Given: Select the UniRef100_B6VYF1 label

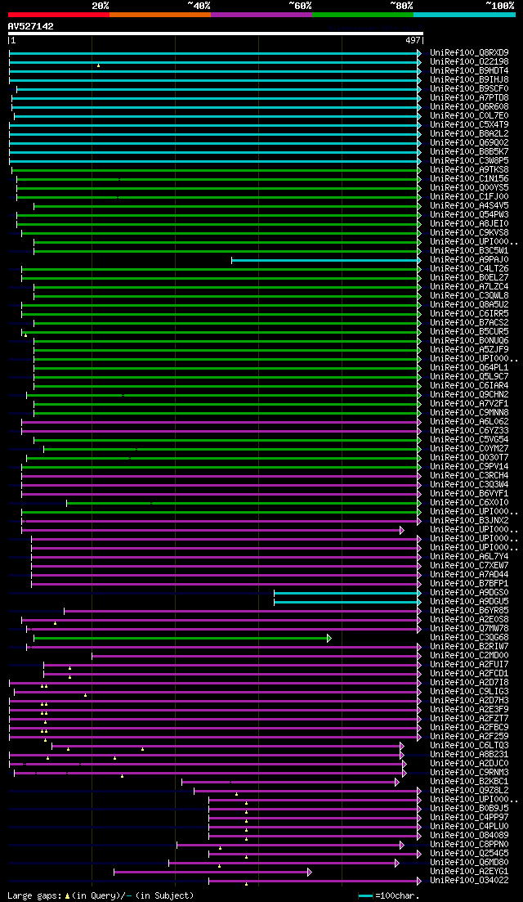Looking at the screenshot, I should pyautogui.click(x=469, y=494).
